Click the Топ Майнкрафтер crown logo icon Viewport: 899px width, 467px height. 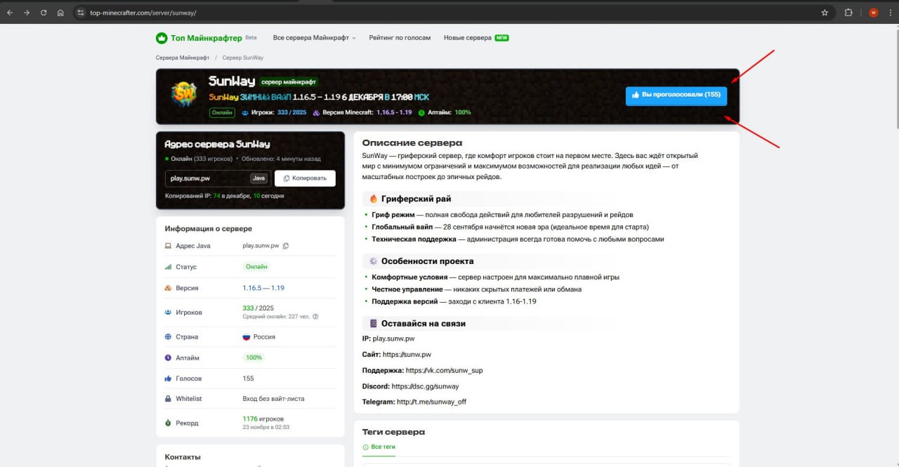[162, 38]
